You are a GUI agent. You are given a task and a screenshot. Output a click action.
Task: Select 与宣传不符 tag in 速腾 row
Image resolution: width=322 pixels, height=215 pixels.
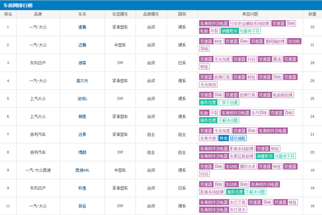point(250,31)
